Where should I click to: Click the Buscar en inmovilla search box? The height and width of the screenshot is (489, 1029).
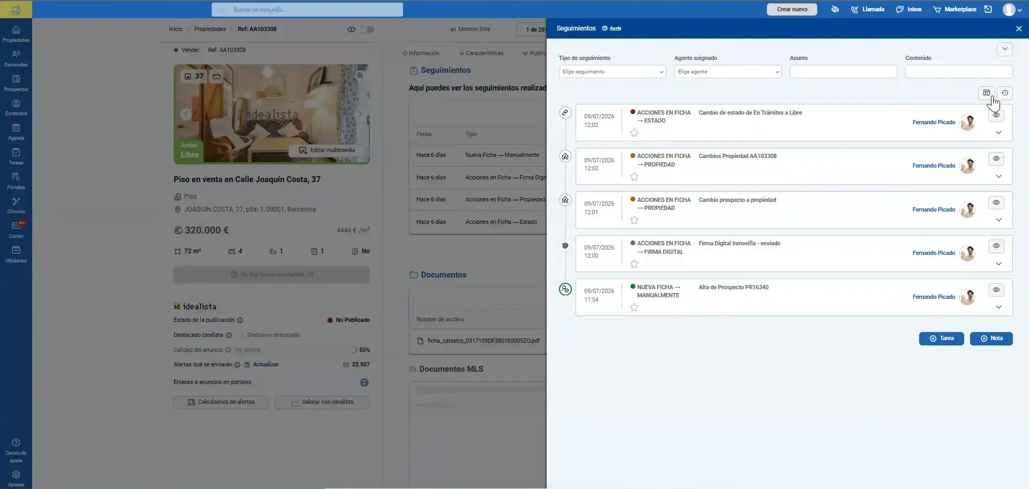pyautogui.click(x=307, y=10)
